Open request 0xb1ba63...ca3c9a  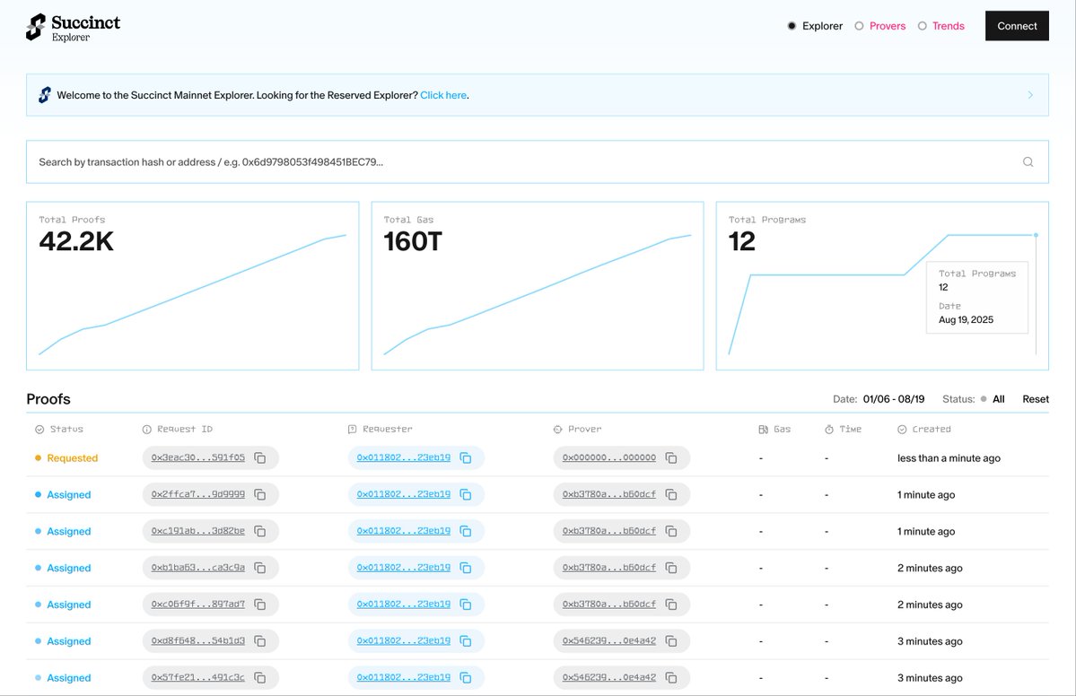197,568
